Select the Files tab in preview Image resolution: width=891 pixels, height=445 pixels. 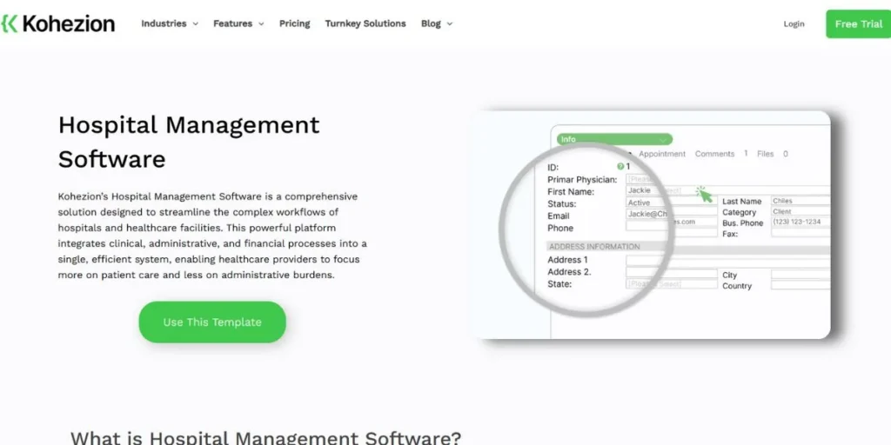pyautogui.click(x=765, y=154)
